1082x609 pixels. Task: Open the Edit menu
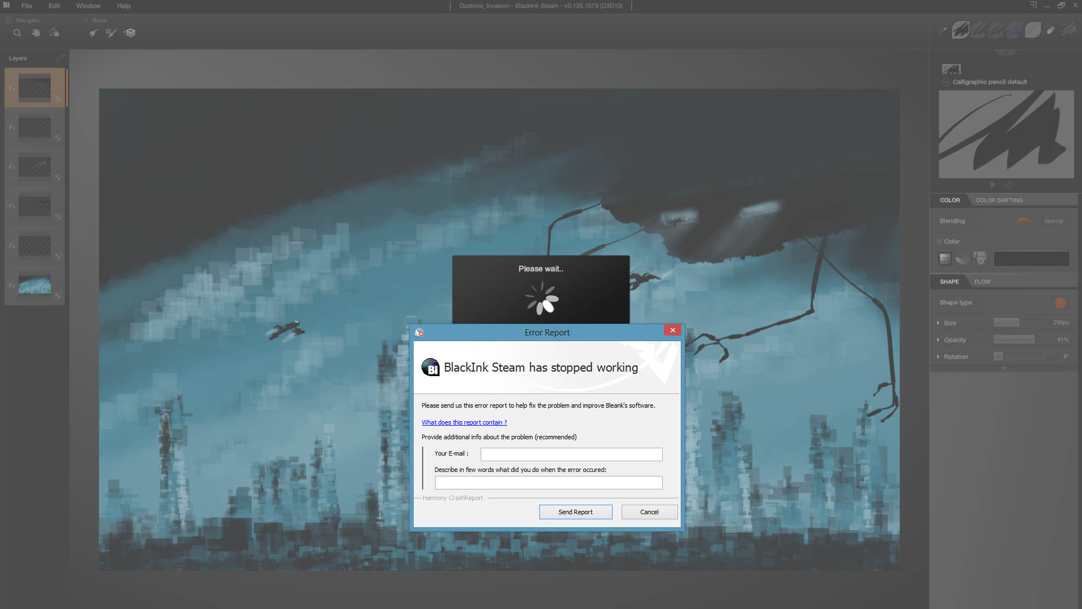tap(54, 6)
